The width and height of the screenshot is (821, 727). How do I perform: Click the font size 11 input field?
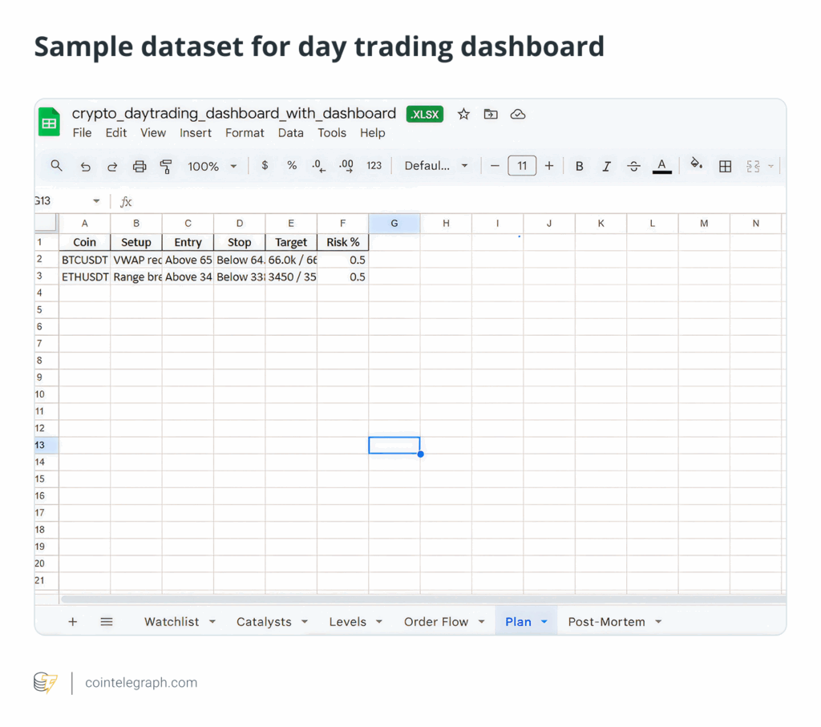click(x=522, y=166)
